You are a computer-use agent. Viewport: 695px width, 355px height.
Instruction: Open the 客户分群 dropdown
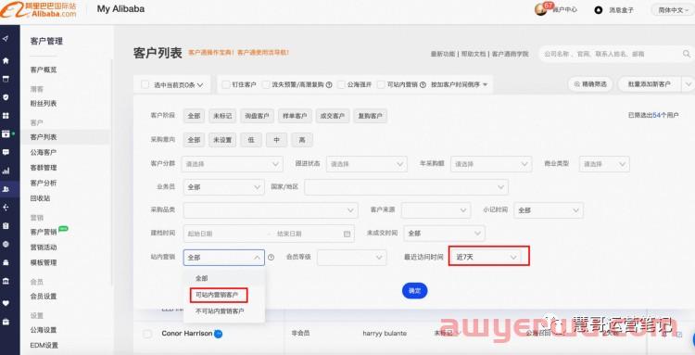click(233, 164)
